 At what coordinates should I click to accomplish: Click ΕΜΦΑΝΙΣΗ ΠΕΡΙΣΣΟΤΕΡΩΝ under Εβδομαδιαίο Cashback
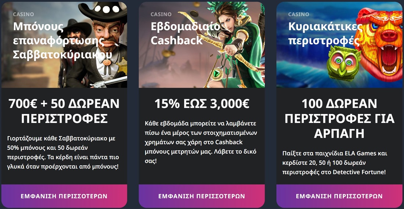[x=202, y=196]
